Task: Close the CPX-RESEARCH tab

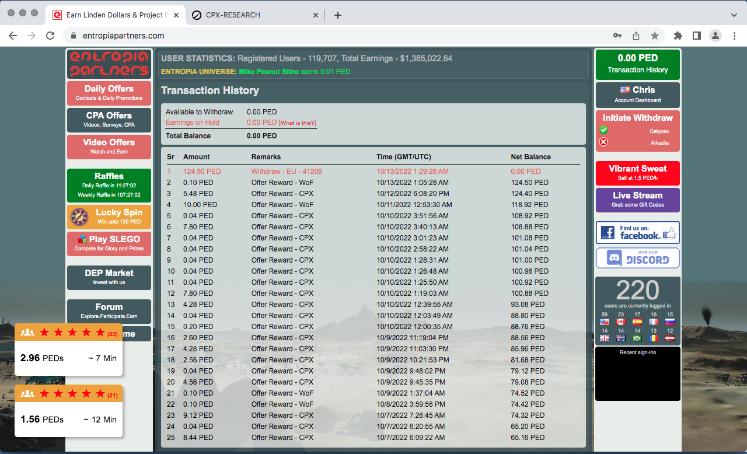Action: pyautogui.click(x=316, y=15)
